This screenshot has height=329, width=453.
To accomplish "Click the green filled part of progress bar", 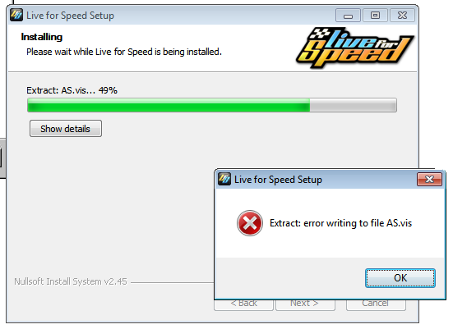I will [x=169, y=105].
